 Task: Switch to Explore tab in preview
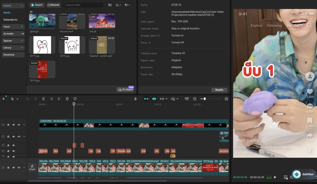point(257,26)
